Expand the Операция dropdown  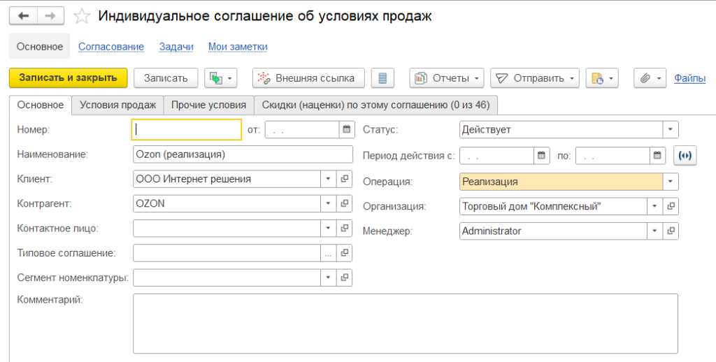point(671,182)
